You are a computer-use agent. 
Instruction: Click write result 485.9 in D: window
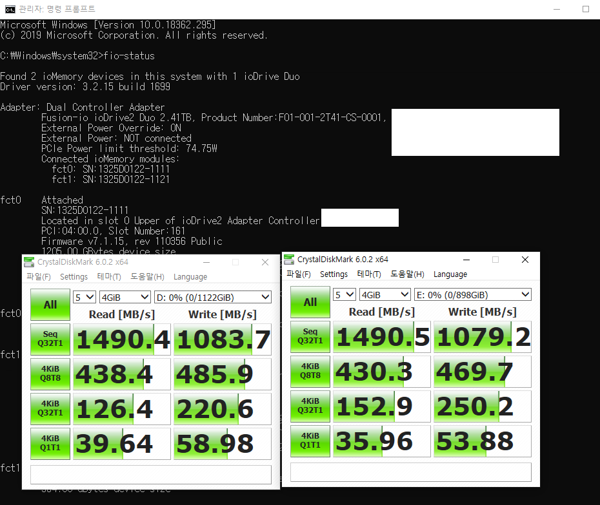click(223, 374)
